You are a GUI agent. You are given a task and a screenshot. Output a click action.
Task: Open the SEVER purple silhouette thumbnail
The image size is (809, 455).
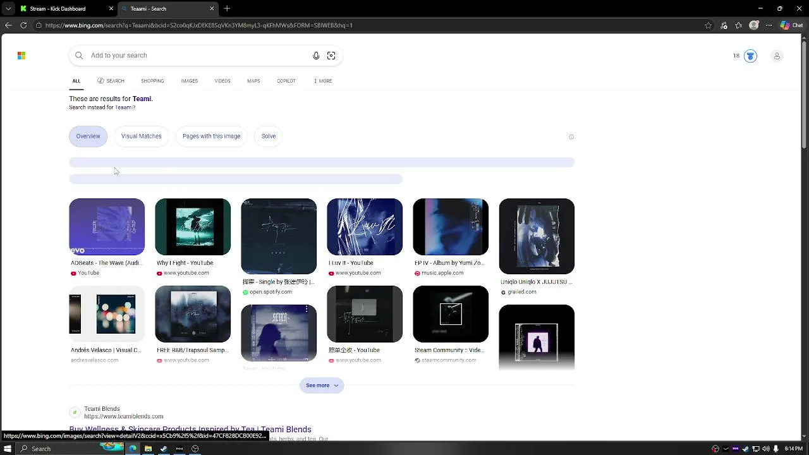[279, 333]
